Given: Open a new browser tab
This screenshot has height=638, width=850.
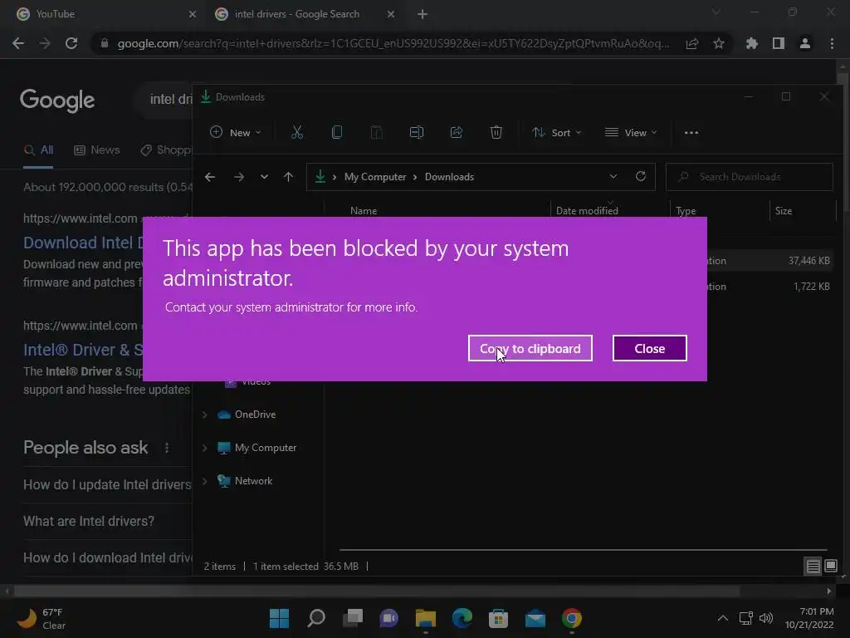Looking at the screenshot, I should pos(423,14).
